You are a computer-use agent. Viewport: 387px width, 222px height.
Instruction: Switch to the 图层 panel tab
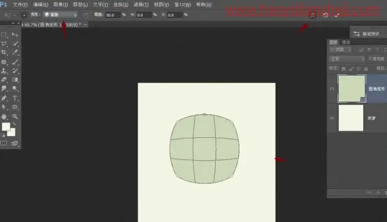coord(333,42)
